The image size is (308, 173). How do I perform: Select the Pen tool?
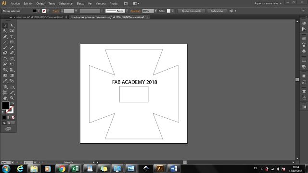(x=5, y=37)
